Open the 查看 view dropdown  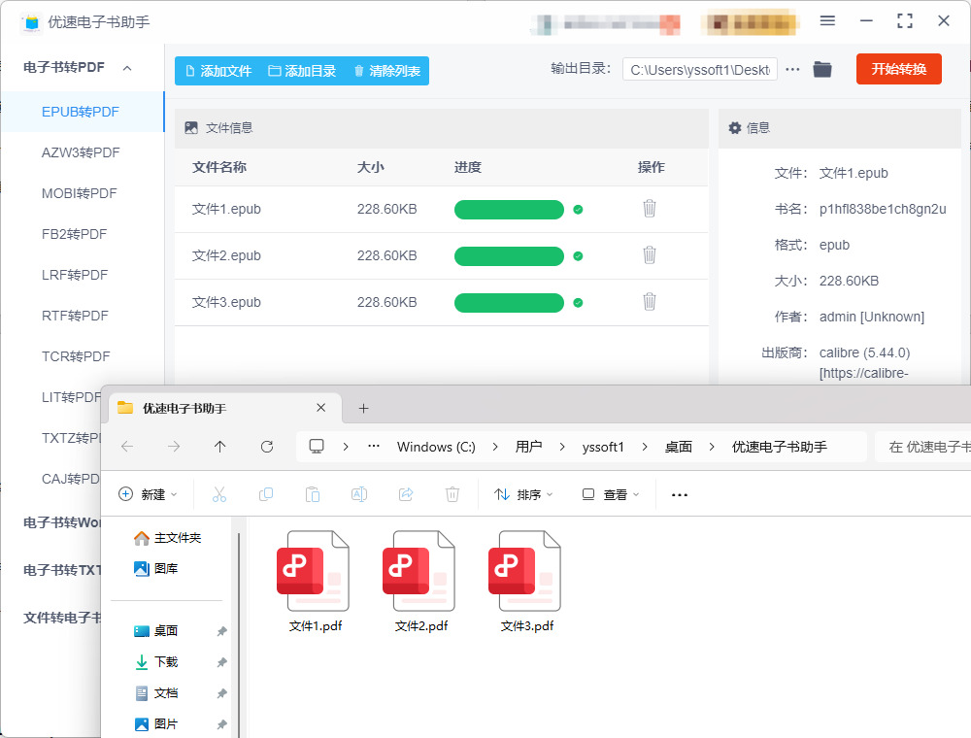(611, 494)
